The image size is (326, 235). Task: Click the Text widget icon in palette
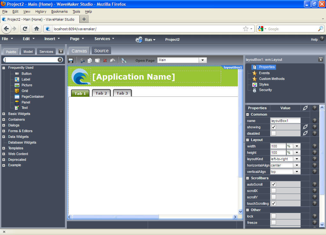tap(17, 108)
